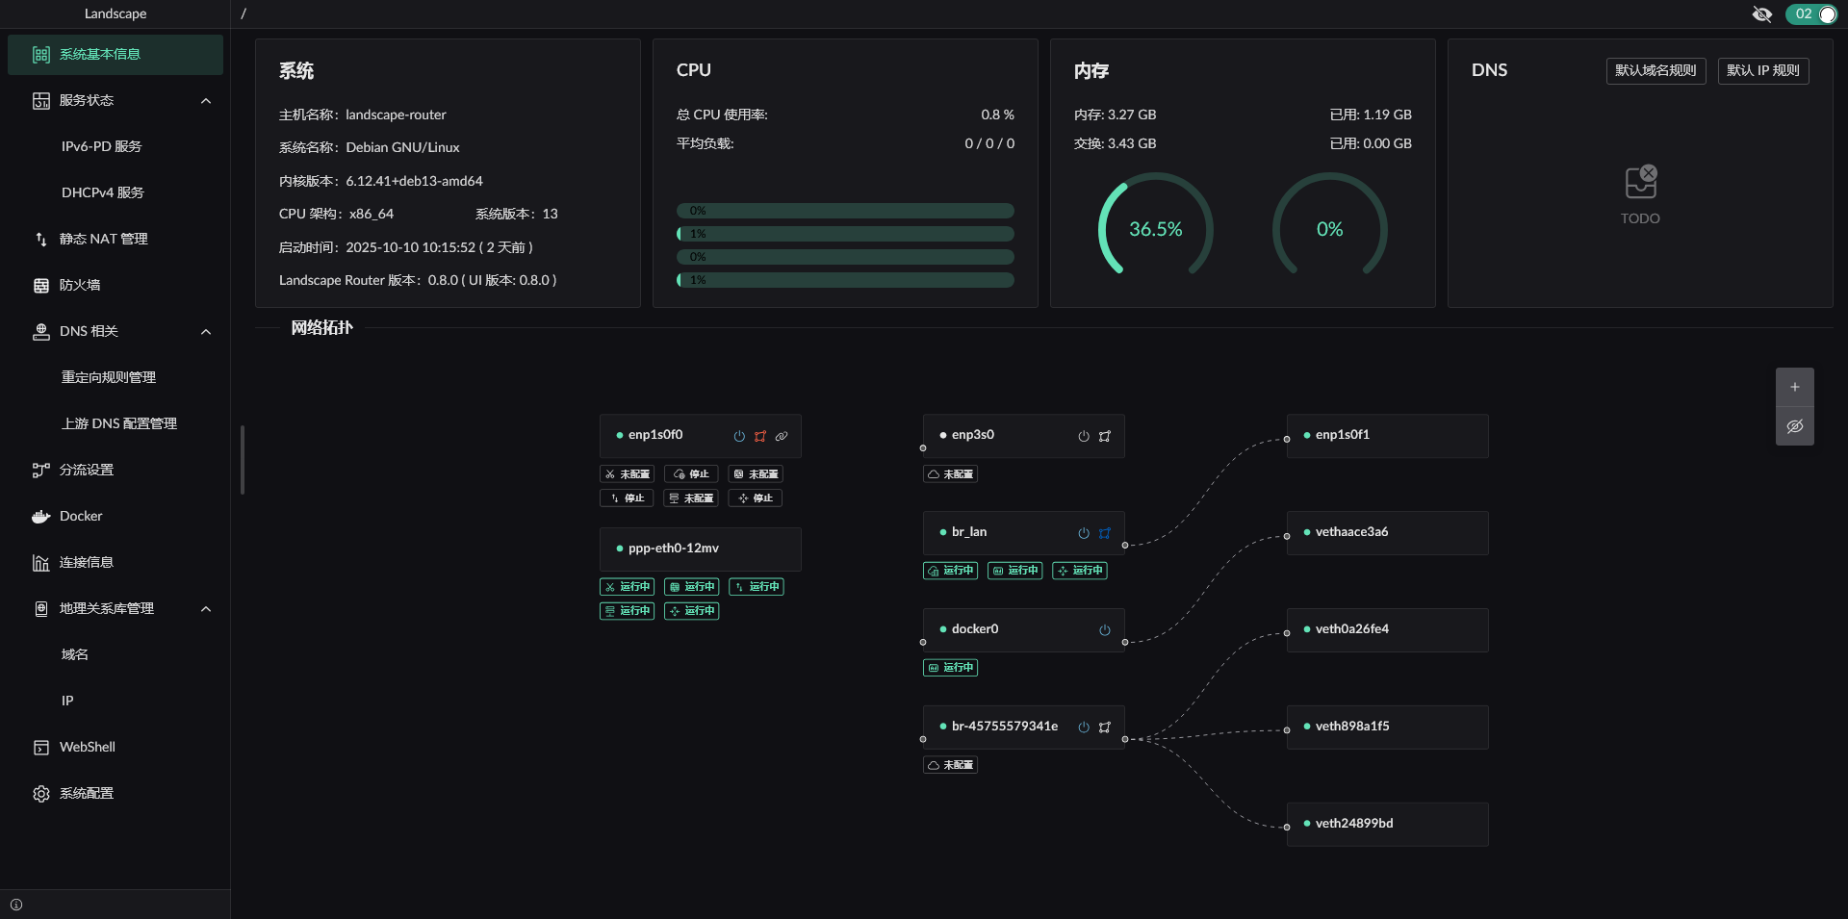Collapse the 服务状态 sidebar group
1848x919 pixels.
click(205, 101)
